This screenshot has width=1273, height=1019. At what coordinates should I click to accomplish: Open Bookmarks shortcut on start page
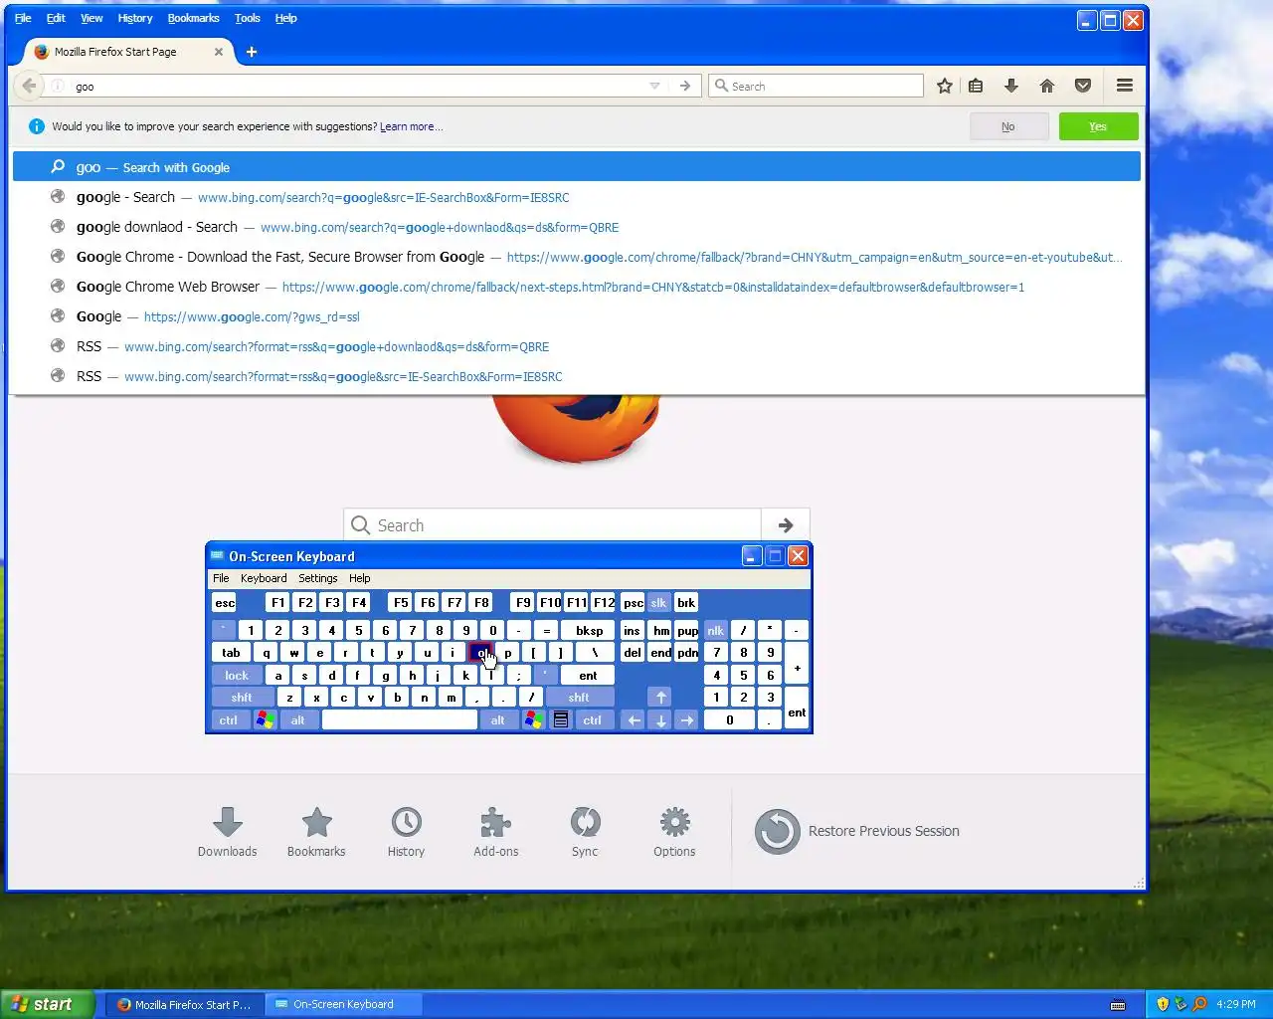click(x=316, y=832)
